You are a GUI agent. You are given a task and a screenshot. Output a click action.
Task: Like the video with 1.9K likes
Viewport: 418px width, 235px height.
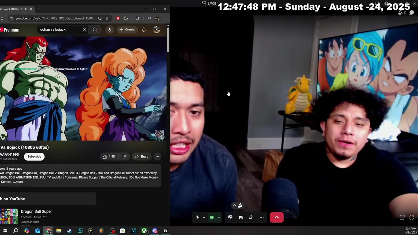[109, 157]
